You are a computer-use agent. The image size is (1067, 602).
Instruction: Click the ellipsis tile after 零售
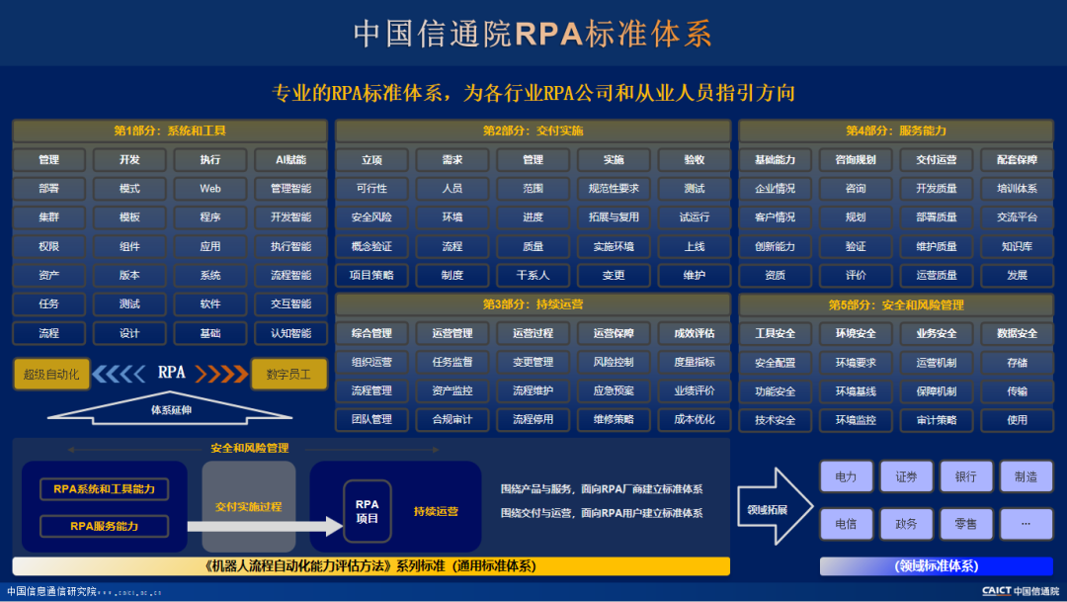pyautogui.click(x=1025, y=523)
